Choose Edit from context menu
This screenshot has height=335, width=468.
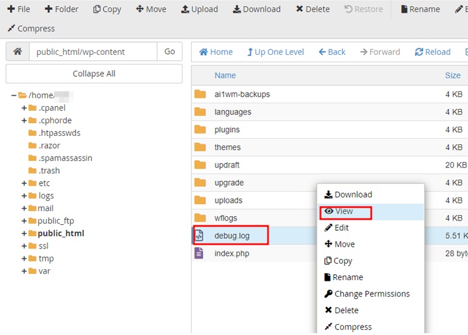[371, 228]
